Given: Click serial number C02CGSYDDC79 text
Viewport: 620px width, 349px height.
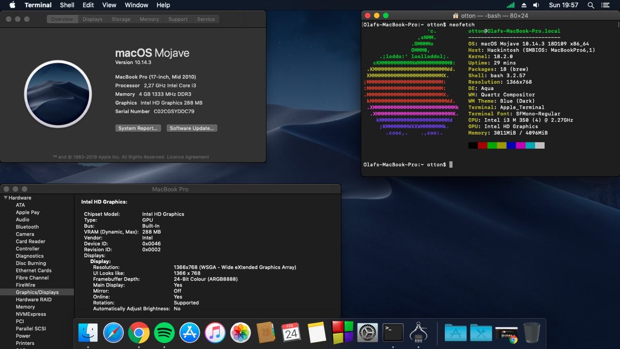Looking at the screenshot, I should 174,111.
